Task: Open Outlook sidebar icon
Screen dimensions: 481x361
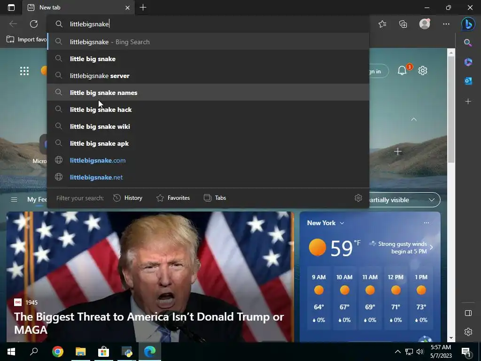Action: 468,81
